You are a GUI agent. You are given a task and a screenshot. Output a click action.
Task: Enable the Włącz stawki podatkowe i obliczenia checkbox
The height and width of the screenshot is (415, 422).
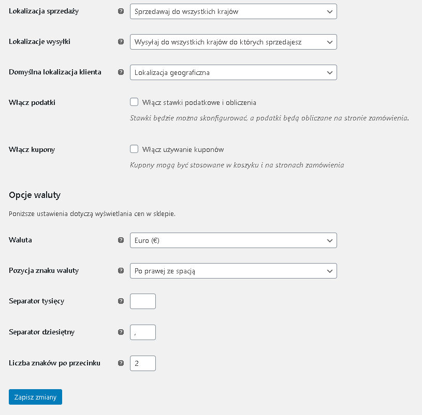[x=134, y=102]
